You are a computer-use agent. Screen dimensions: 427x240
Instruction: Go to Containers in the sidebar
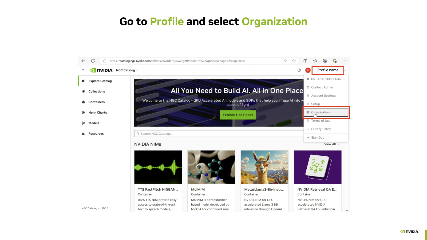104,102
